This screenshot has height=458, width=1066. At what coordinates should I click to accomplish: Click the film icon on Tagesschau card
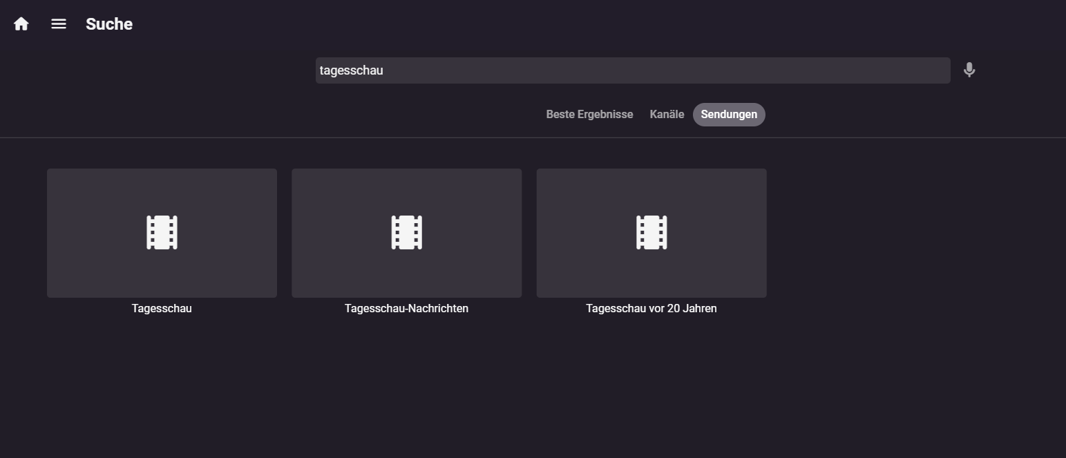coord(162,232)
